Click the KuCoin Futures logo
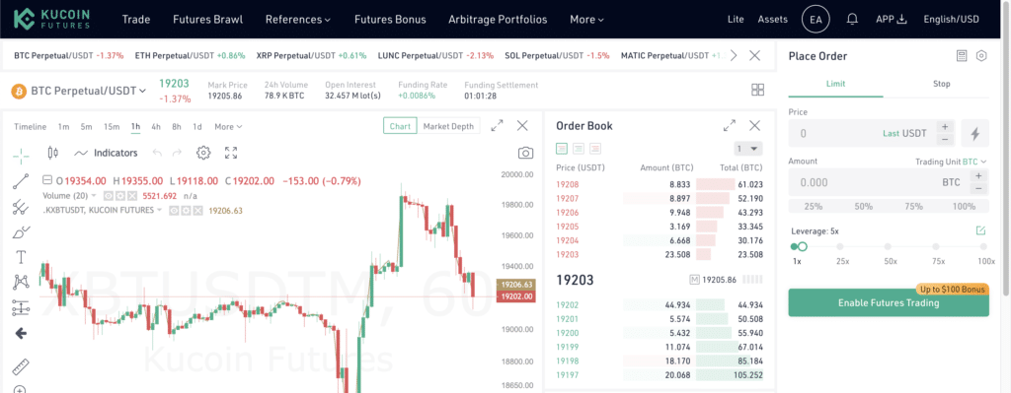Viewport: 1011px width, 393px height. (x=52, y=20)
